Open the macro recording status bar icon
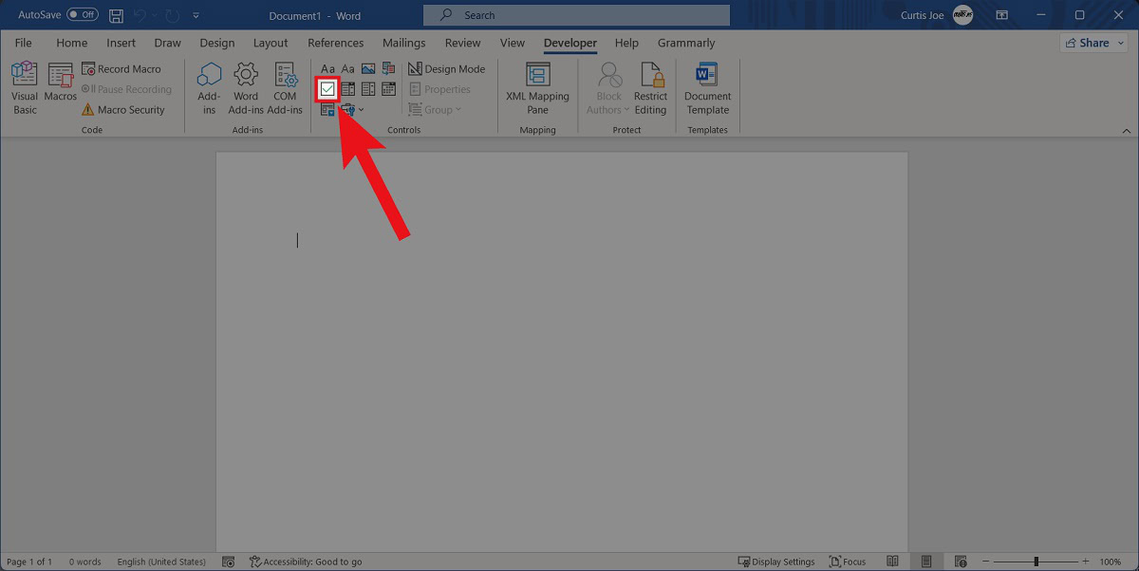The image size is (1139, 571). coord(228,562)
